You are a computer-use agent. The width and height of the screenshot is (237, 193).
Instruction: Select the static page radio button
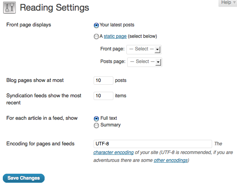[96, 37]
